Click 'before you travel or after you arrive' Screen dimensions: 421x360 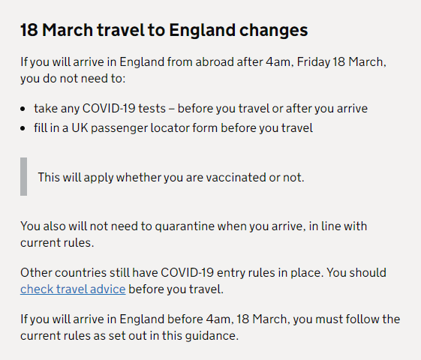click(x=272, y=109)
